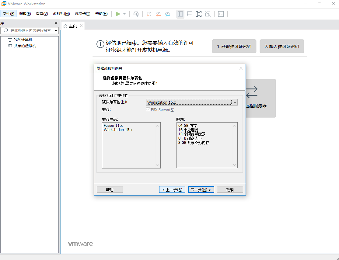This screenshot has width=339, height=260.
Task: Open the 硬件兼容性 dropdown list
Action: [235, 102]
